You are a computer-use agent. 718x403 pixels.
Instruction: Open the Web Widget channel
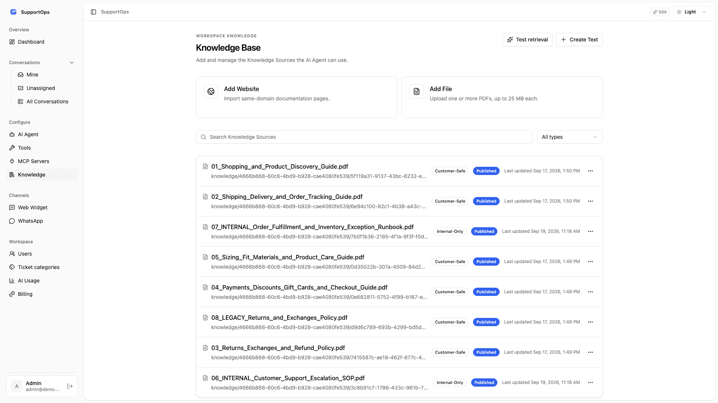[42, 207]
